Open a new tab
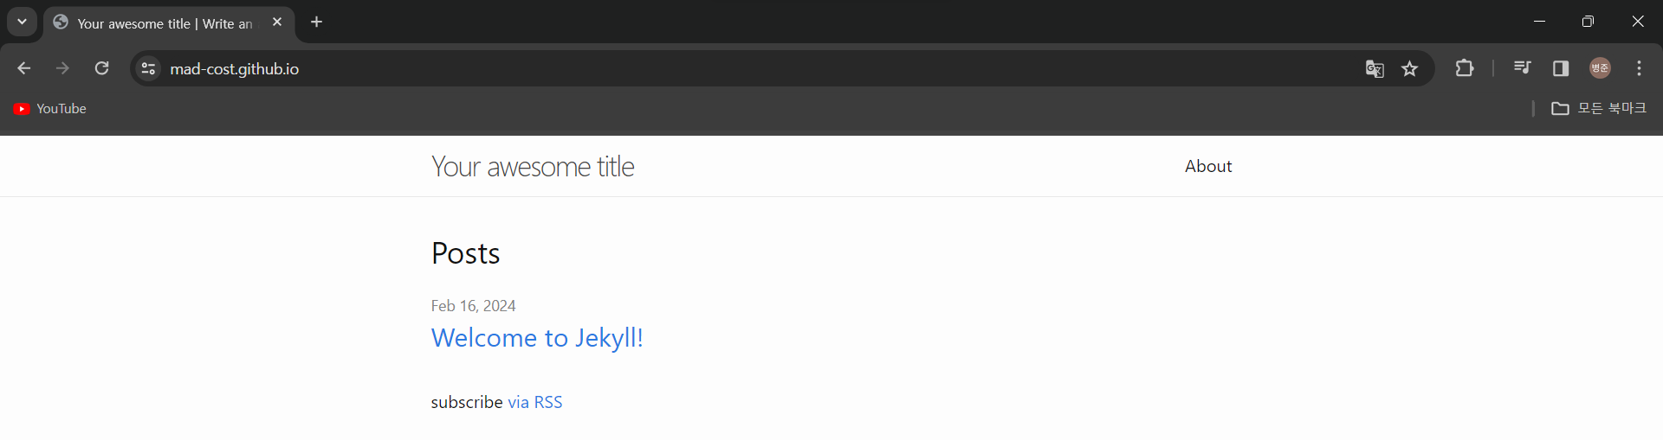The image size is (1663, 440). [317, 22]
